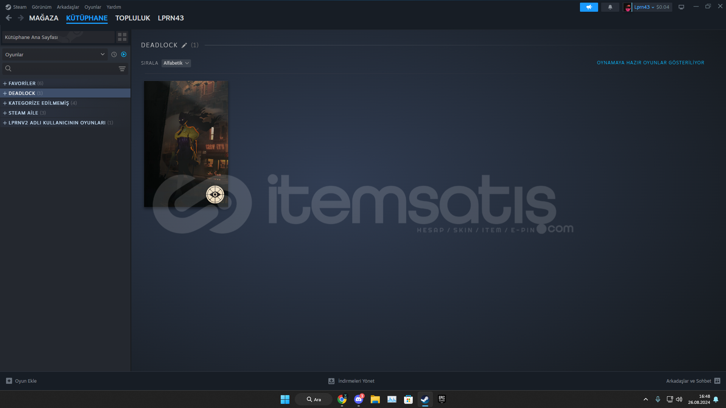This screenshot has height=408, width=726.
Task: Open the TOPLULUK tab
Action: pos(132,18)
